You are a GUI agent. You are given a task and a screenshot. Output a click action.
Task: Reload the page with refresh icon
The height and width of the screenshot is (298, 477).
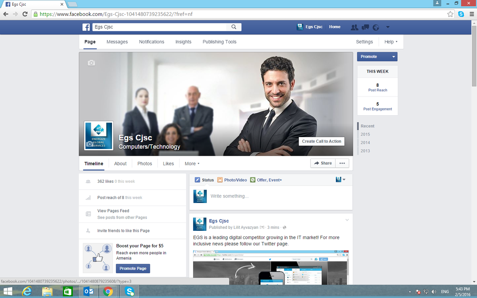click(25, 14)
